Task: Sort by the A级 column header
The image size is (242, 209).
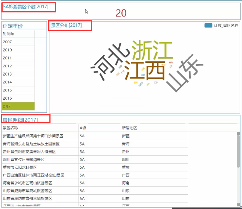Action: pyautogui.click(x=83, y=128)
